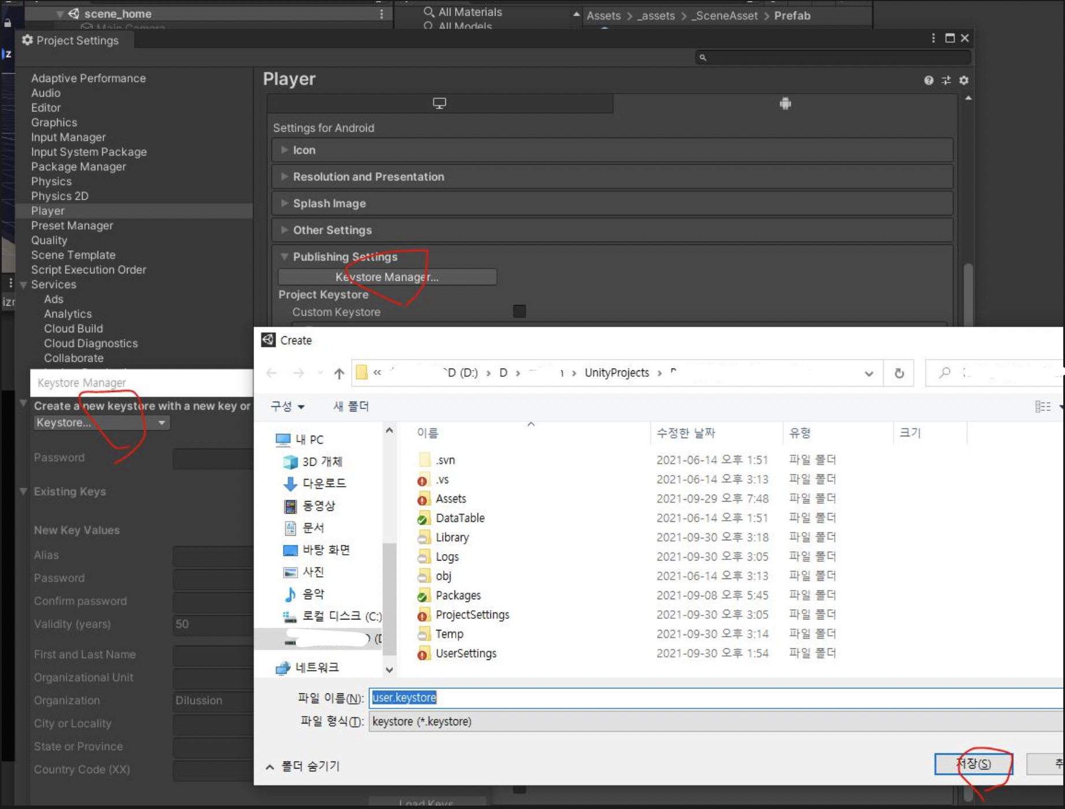Go up one folder level
This screenshot has width=1065, height=809.
(x=339, y=373)
